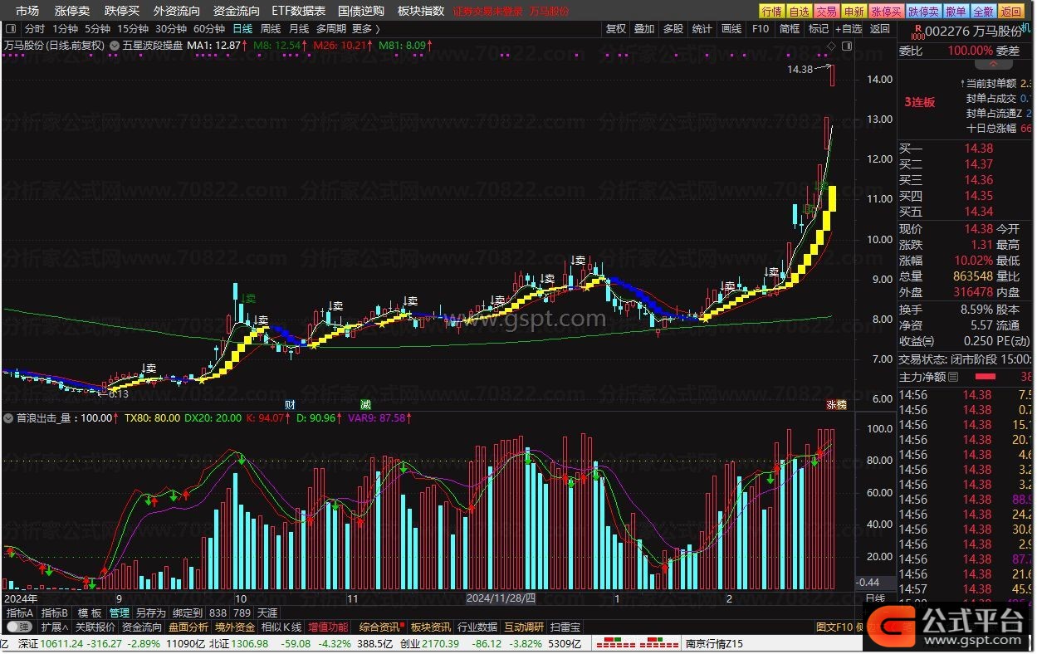Click 标记 in chart toolbar
The width and height of the screenshot is (1037, 654).
pyautogui.click(x=819, y=28)
